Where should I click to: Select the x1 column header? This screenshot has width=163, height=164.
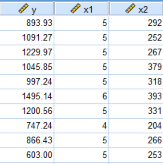click(x=81, y=8)
